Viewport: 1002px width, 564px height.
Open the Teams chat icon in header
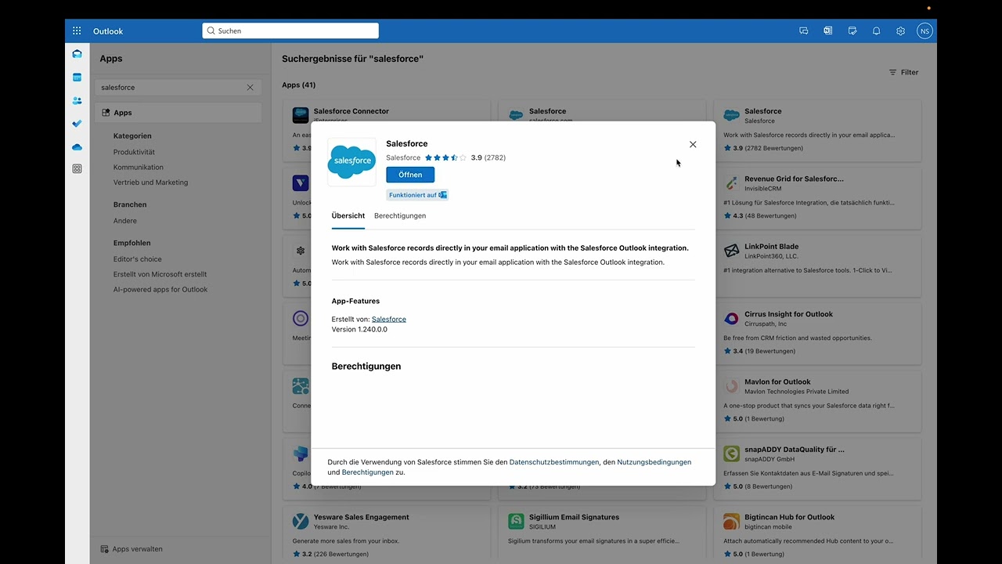[804, 31]
